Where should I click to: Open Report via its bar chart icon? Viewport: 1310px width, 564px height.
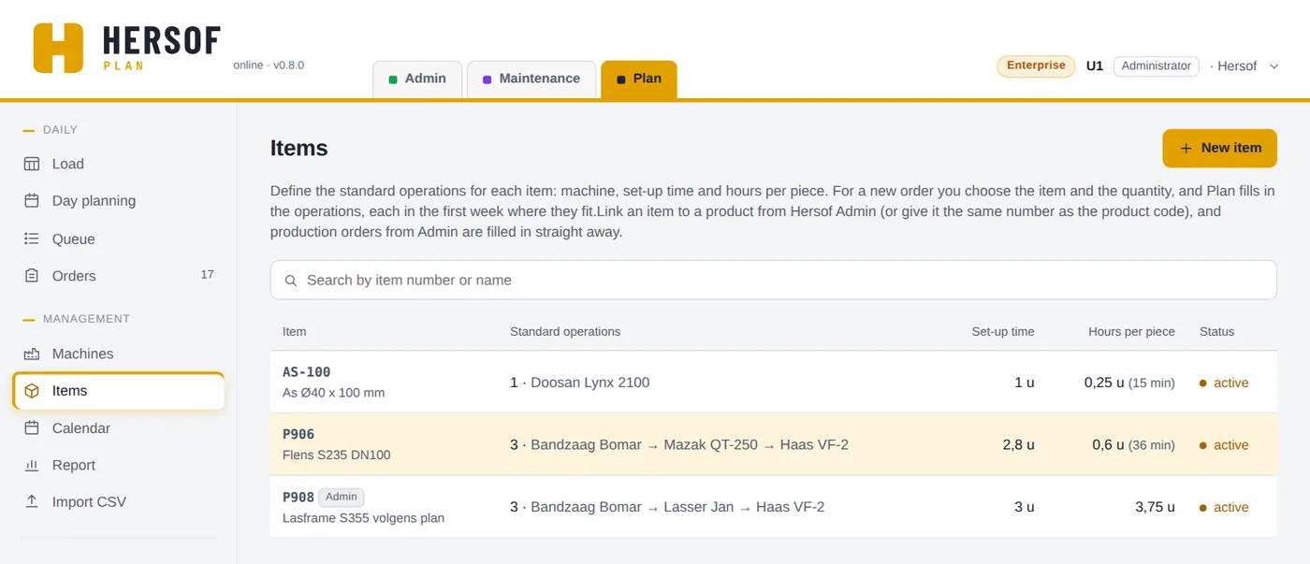[32, 465]
